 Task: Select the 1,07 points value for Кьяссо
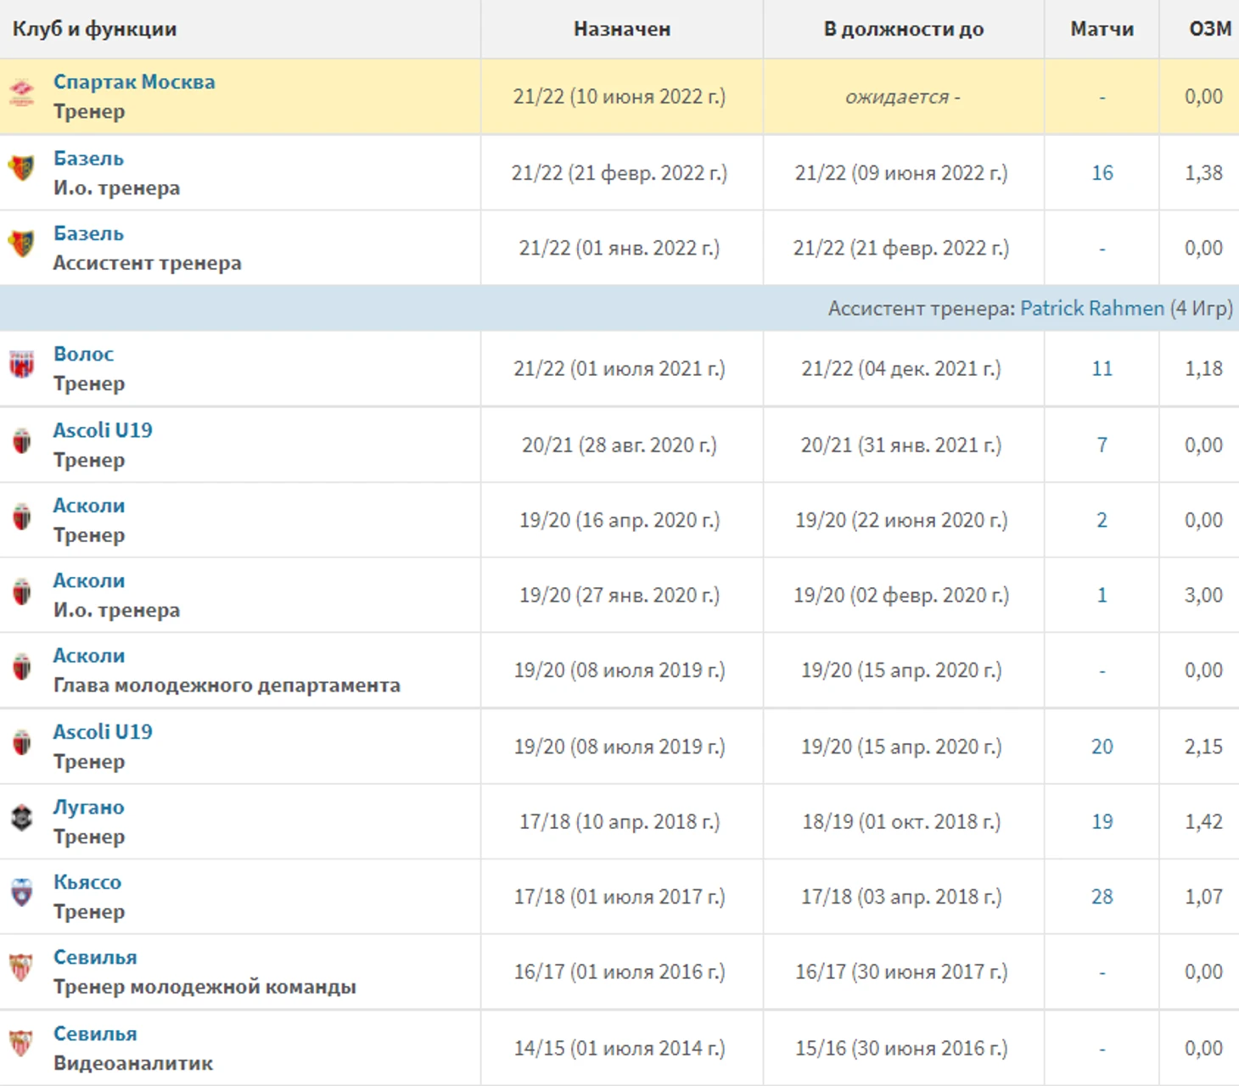tap(1203, 897)
